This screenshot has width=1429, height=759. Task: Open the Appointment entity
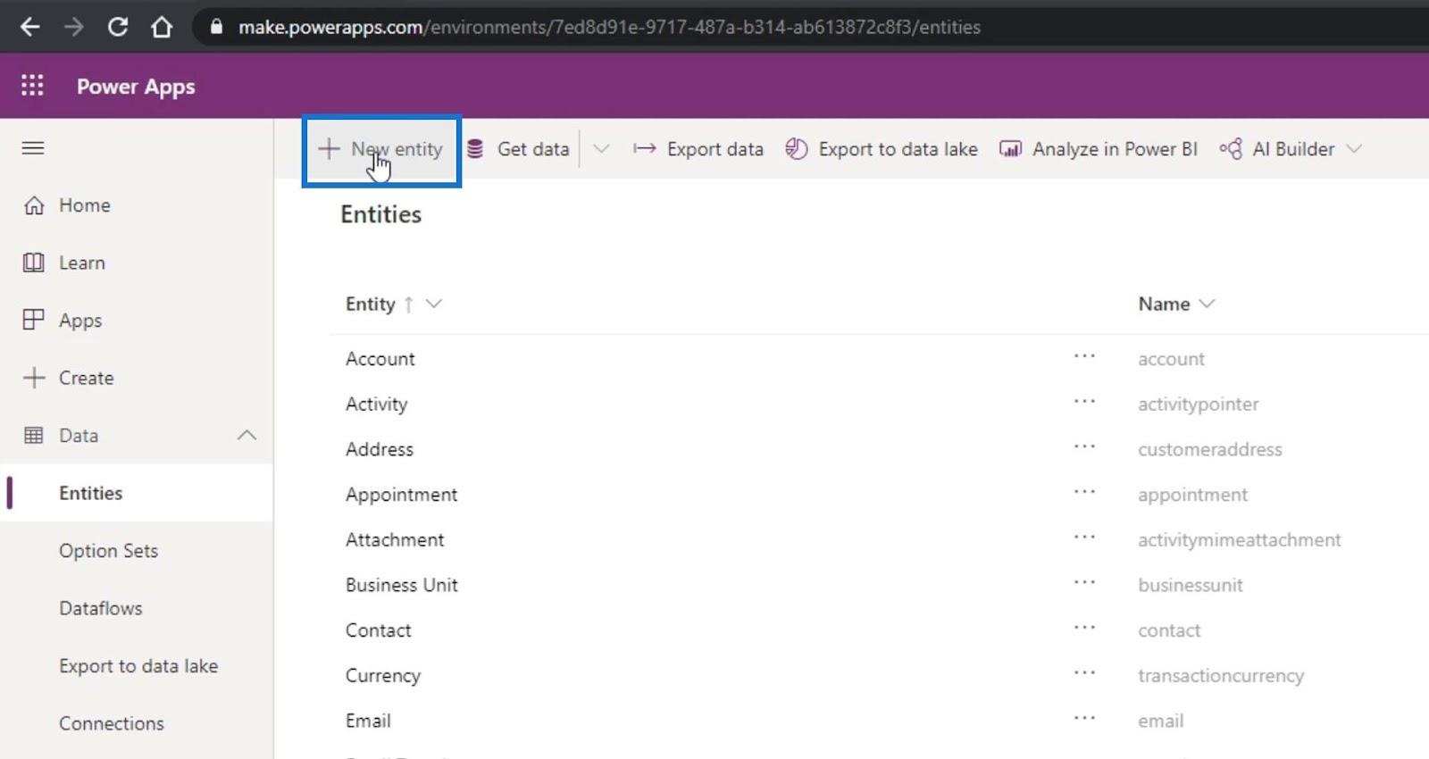tap(402, 495)
